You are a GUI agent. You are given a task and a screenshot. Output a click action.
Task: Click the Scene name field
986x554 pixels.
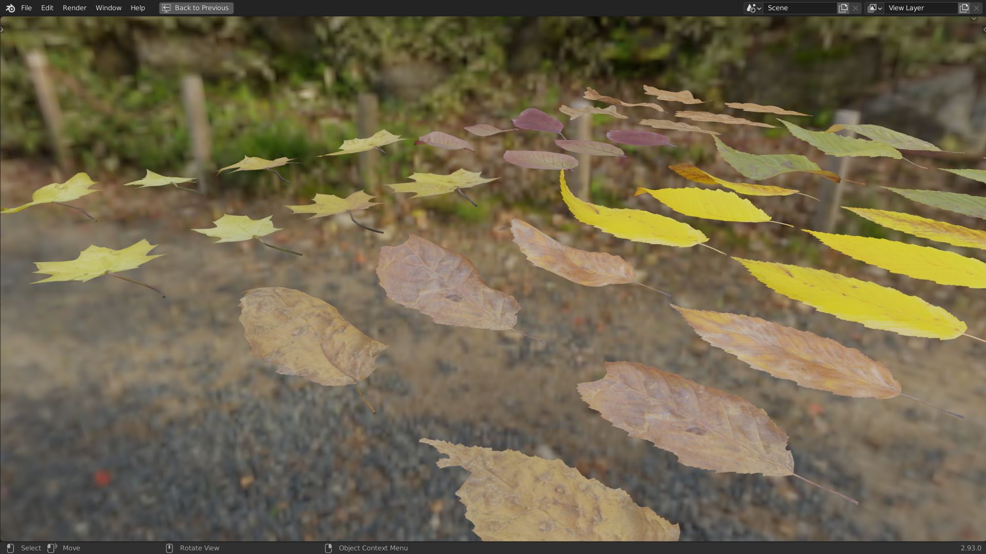coord(799,8)
